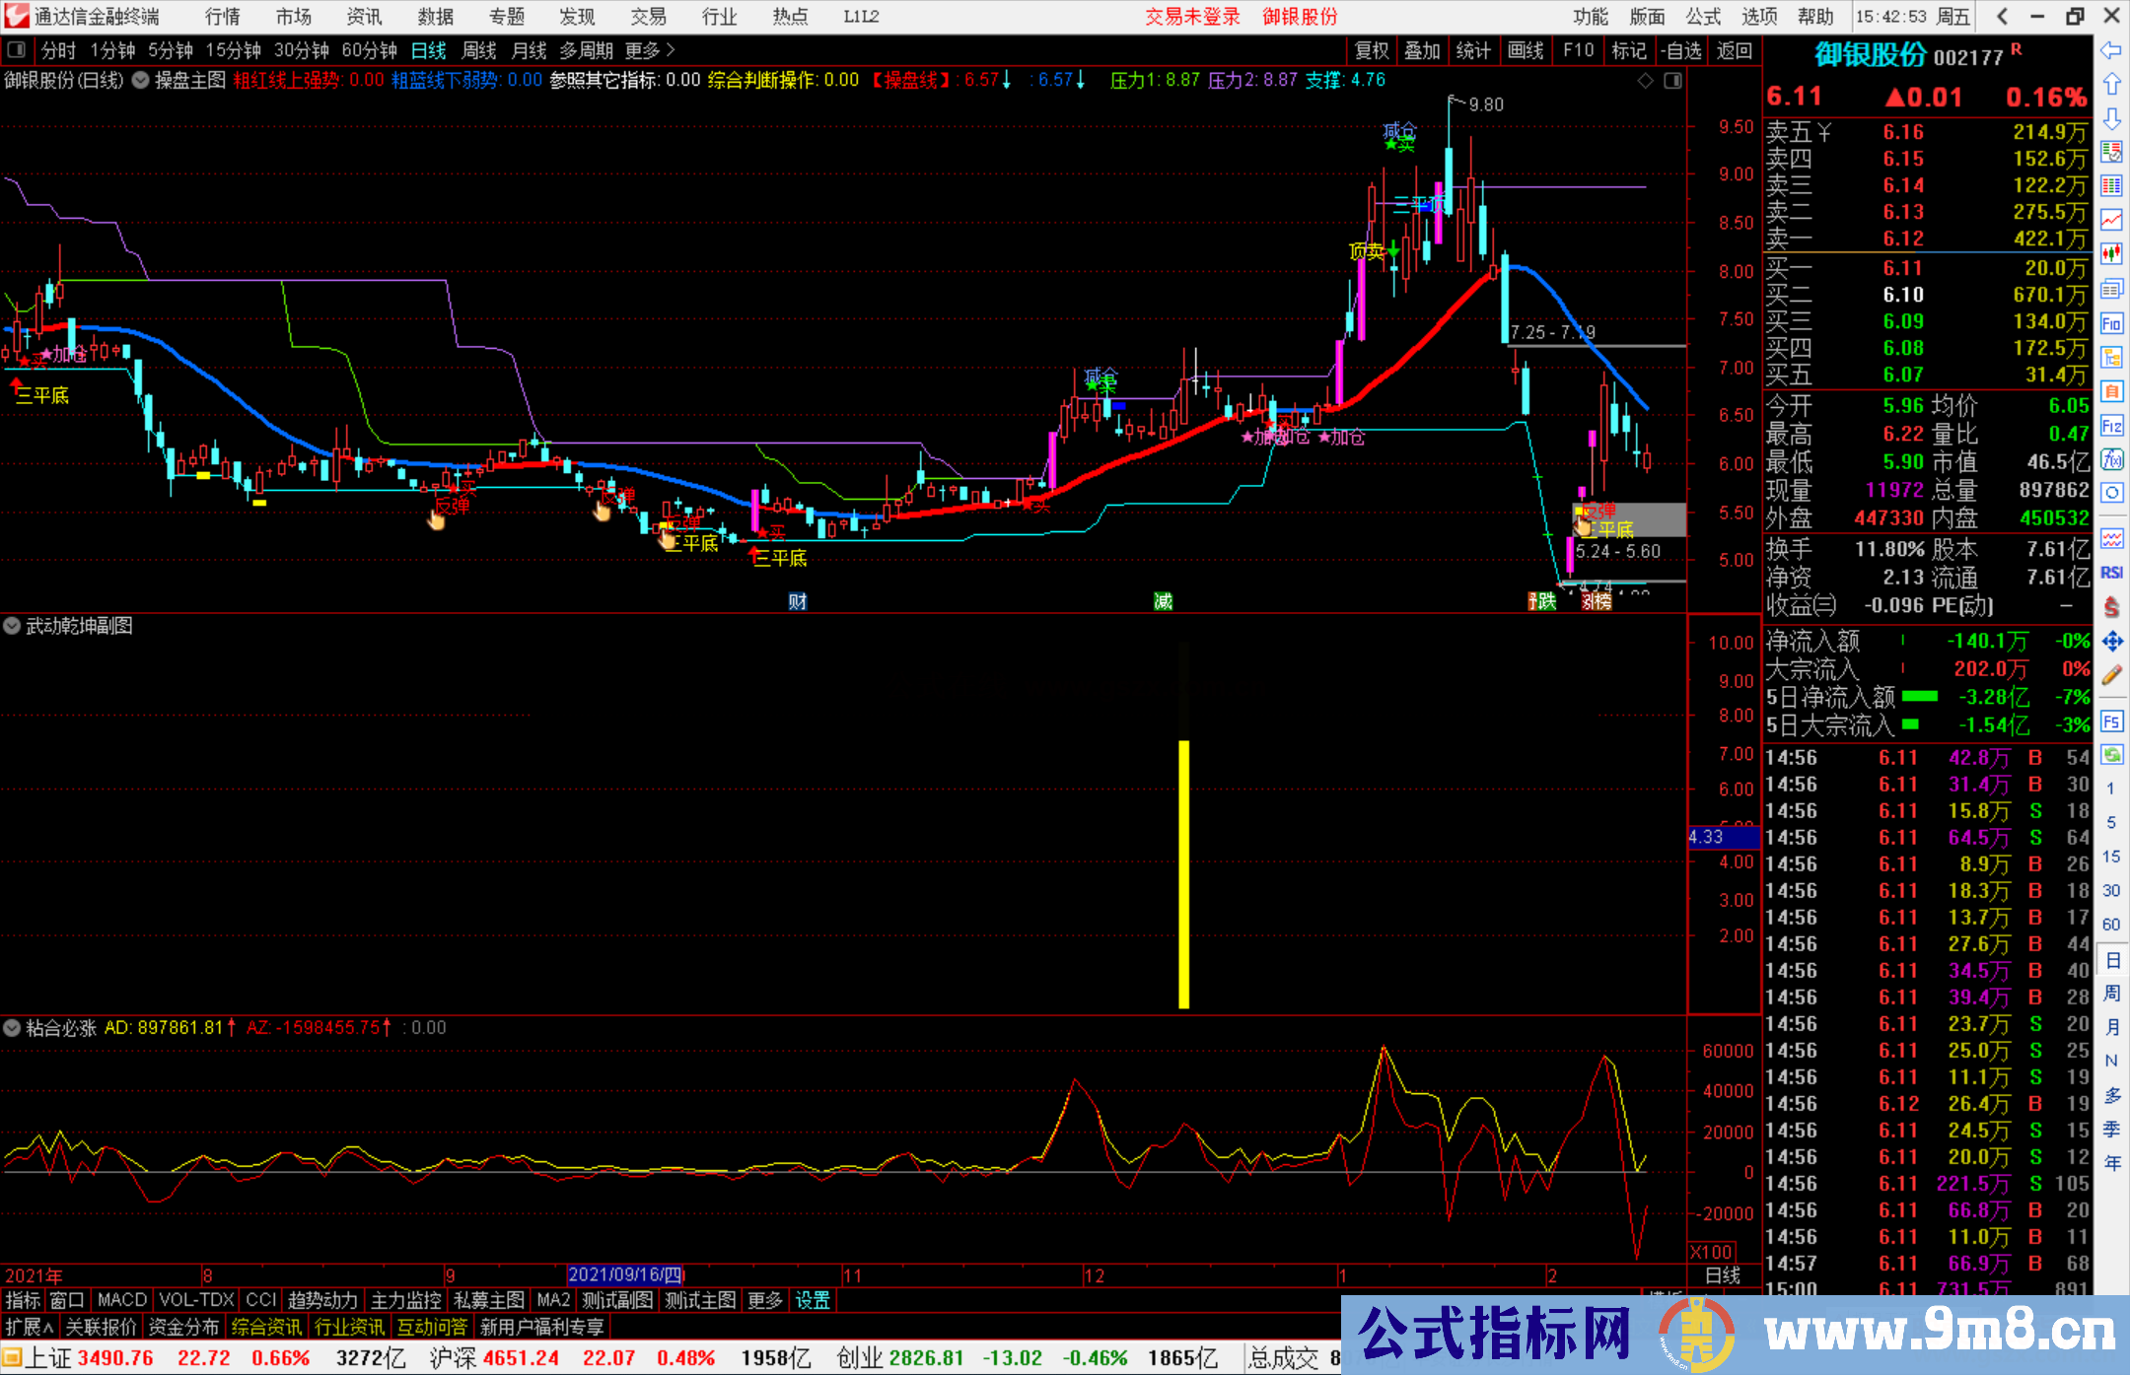
Task: Click the 复权 button
Action: point(1371,50)
